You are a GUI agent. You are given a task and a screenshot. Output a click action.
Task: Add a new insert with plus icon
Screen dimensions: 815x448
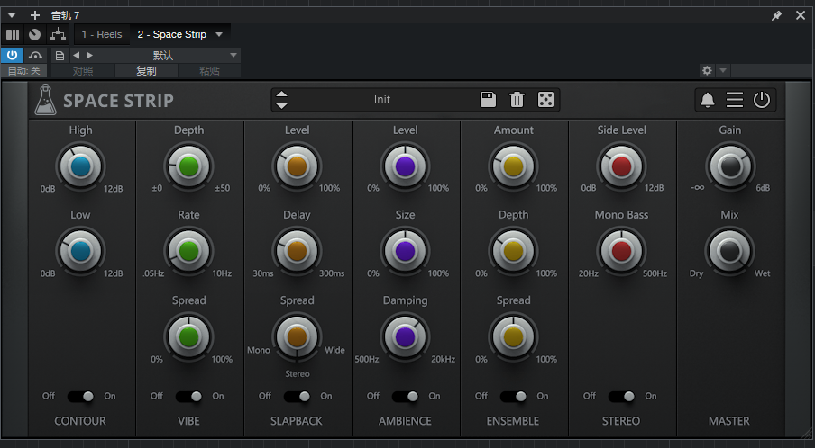35,15
